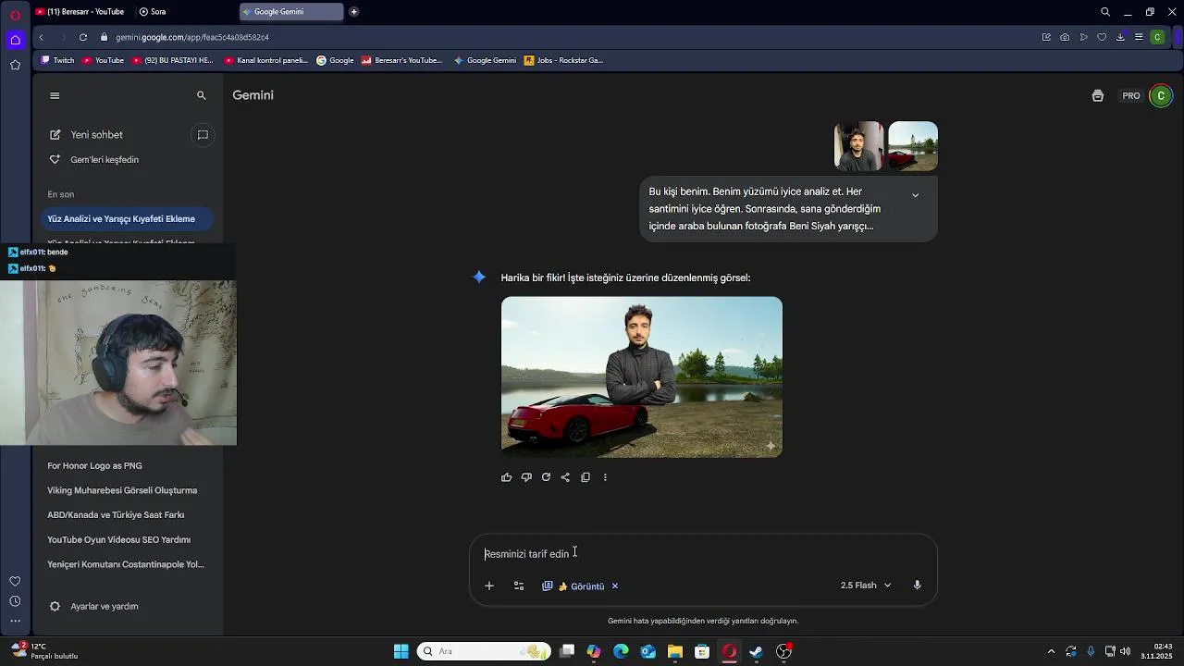Open the 2.5 Flash model dropdown

pyautogui.click(x=866, y=586)
